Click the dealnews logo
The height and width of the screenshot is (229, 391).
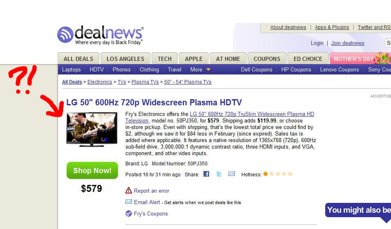click(x=101, y=35)
